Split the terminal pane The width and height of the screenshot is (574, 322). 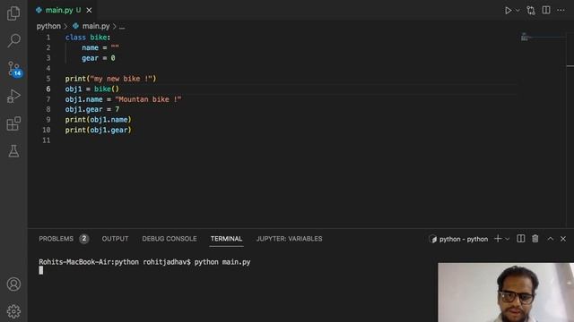click(520, 239)
